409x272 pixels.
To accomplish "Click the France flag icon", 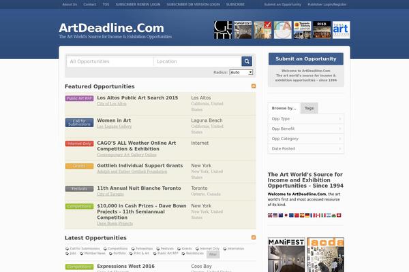I will coord(312,216).
